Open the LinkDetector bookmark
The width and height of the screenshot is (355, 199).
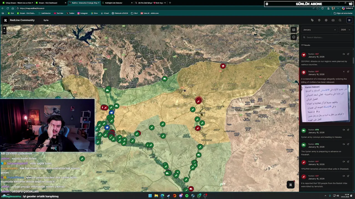tap(44, 13)
